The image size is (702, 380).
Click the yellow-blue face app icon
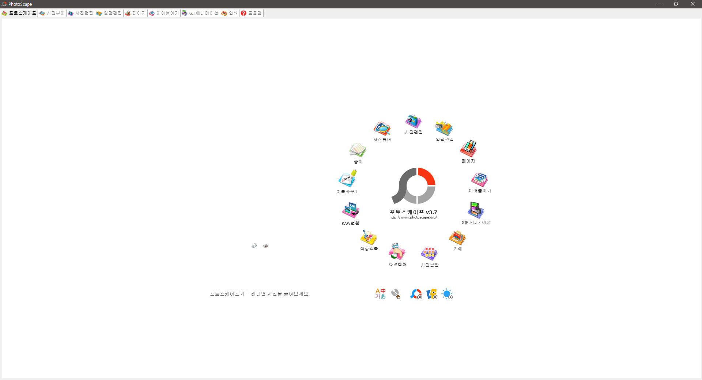point(432,294)
